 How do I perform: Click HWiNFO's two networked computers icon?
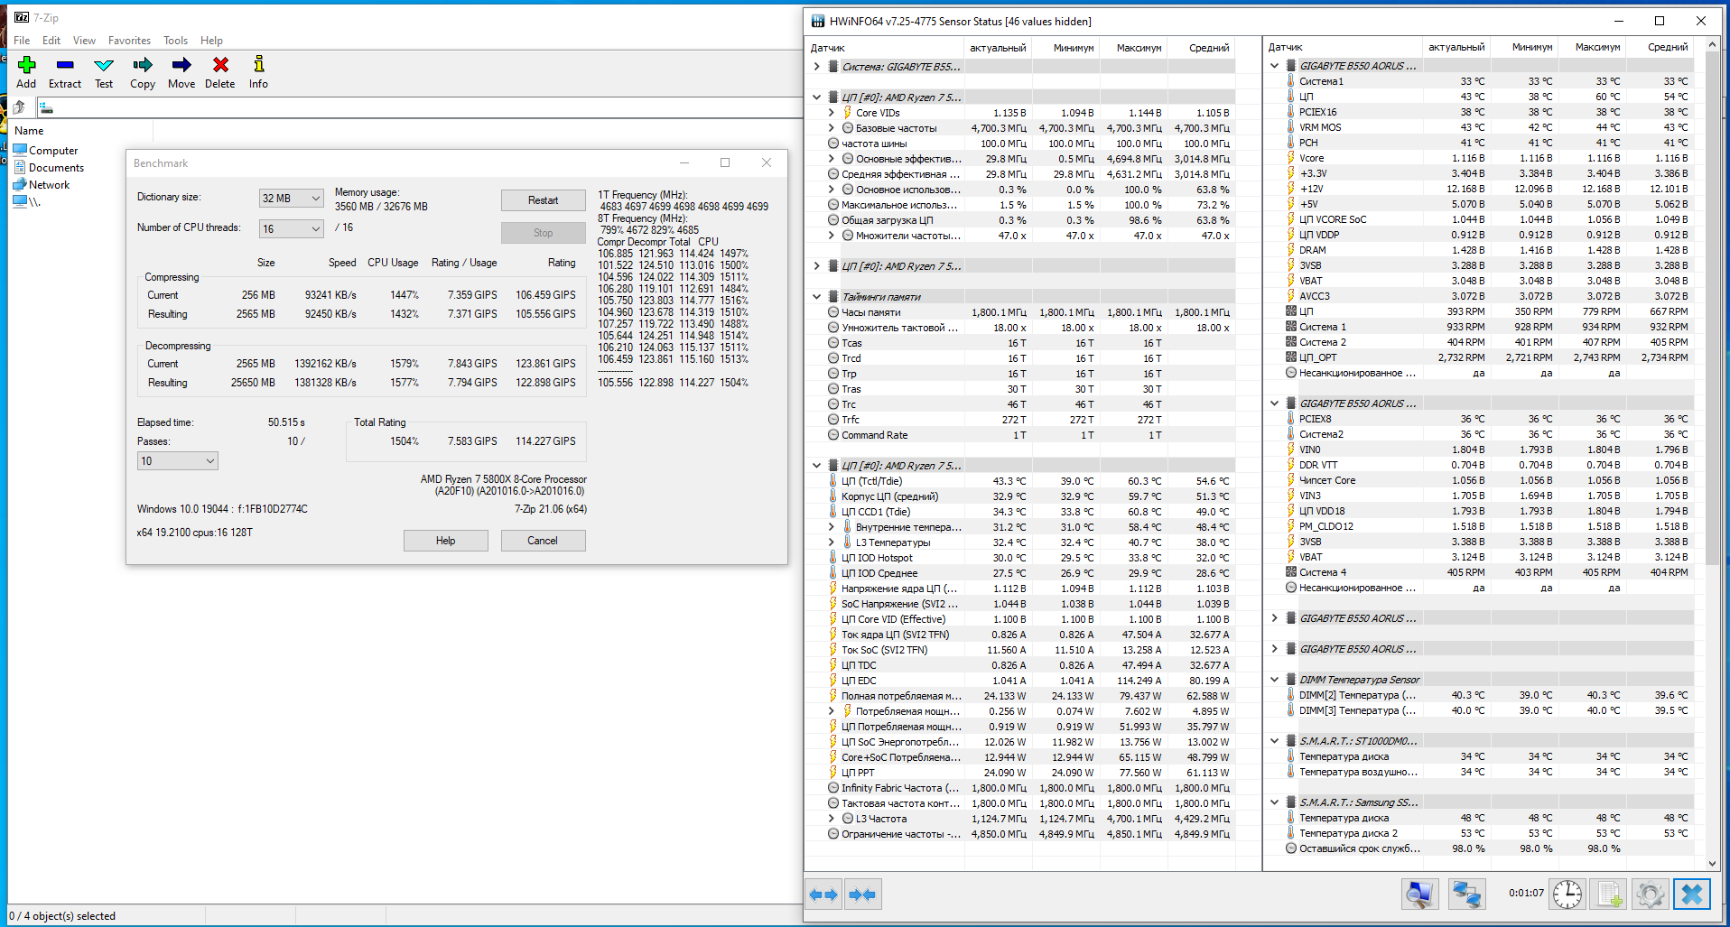(1466, 894)
